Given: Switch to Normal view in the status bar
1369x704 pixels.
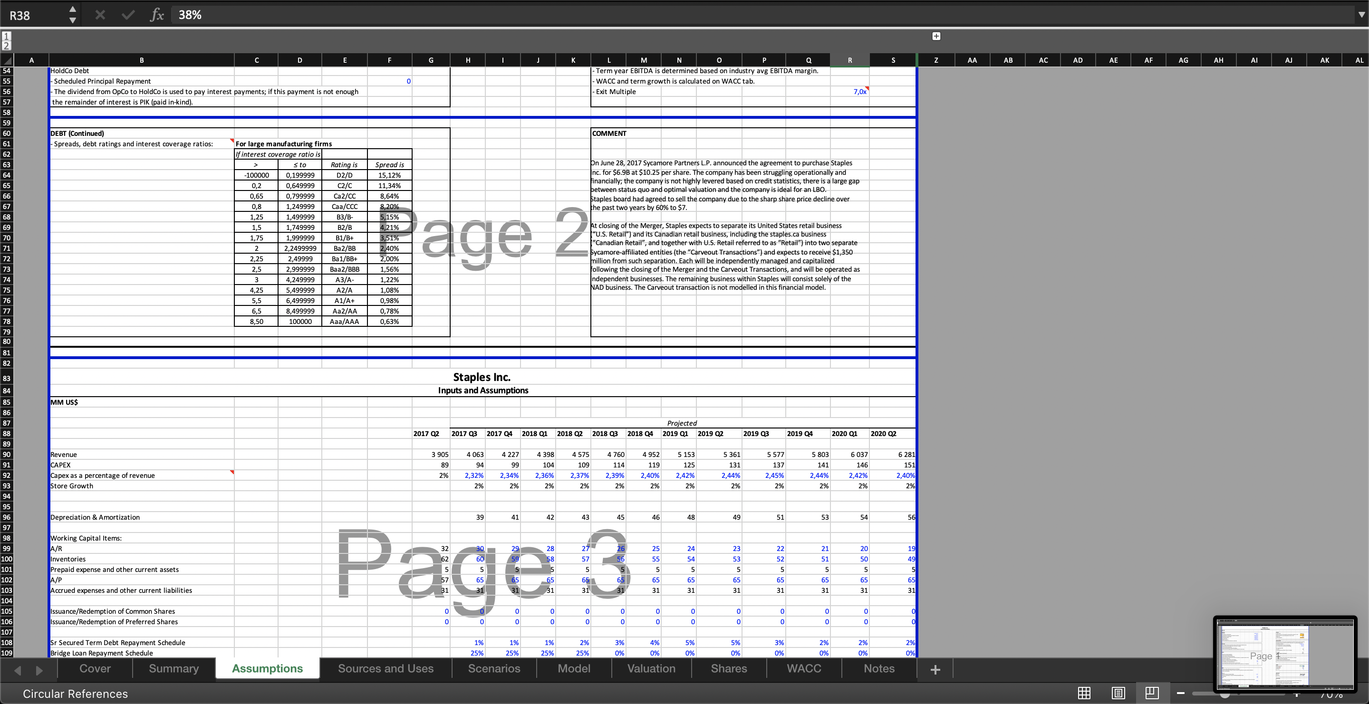Looking at the screenshot, I should point(1084,693).
